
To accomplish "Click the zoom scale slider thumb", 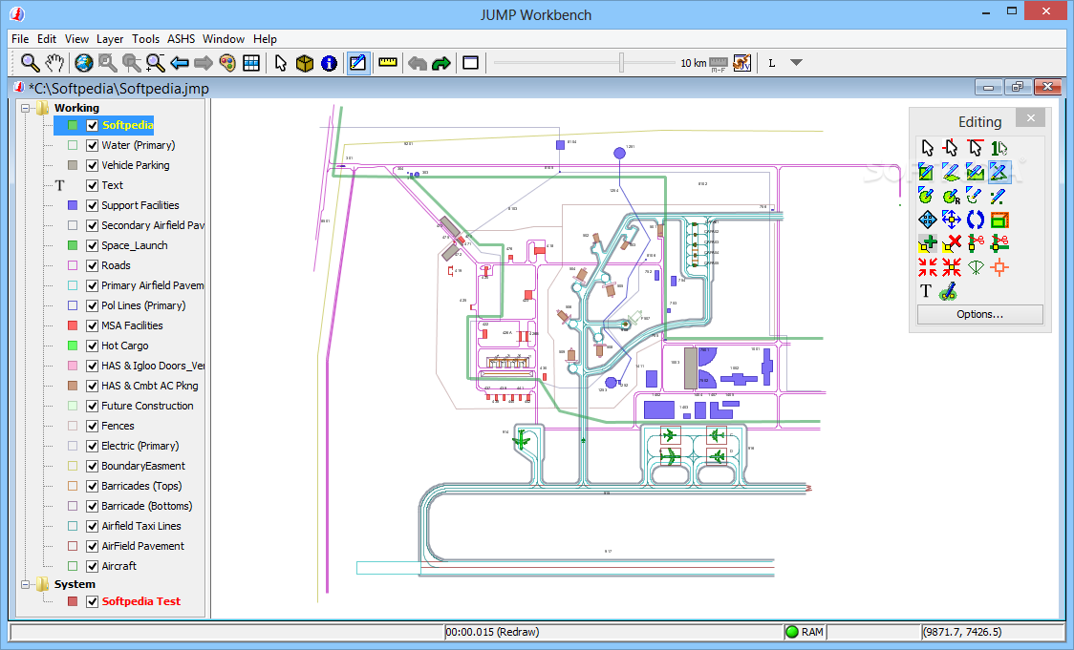I will click(621, 63).
